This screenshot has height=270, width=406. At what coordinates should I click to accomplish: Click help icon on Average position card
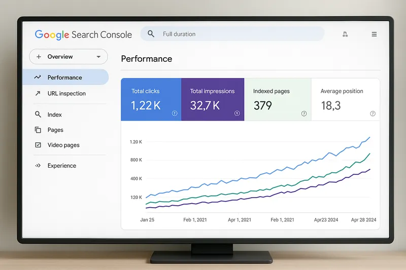(x=373, y=113)
